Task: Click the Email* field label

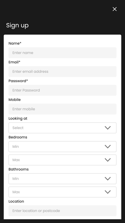Action: (14, 62)
